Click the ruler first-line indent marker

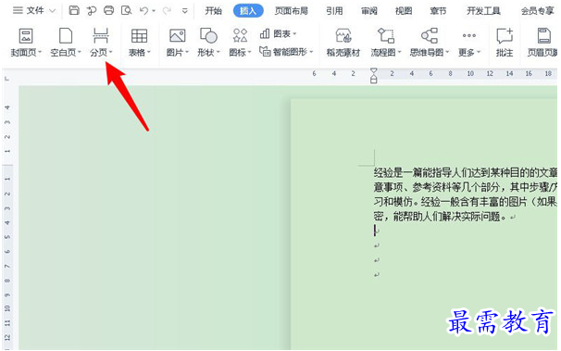click(x=373, y=70)
